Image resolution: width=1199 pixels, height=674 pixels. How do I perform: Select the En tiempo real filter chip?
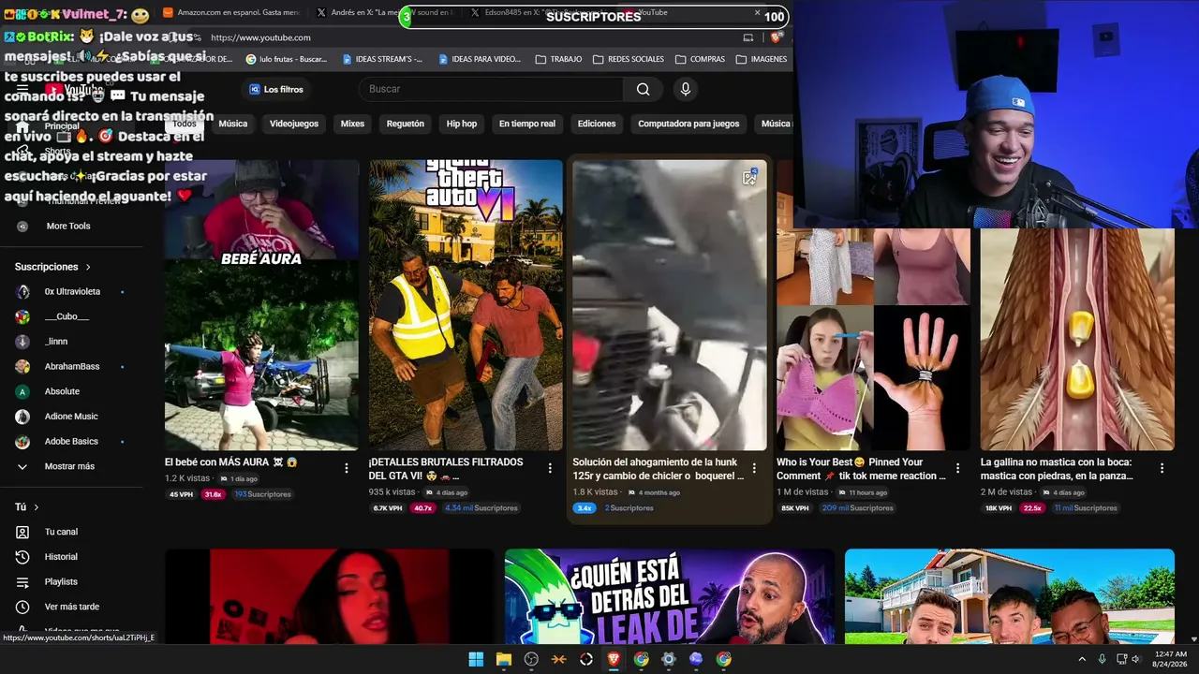coord(527,124)
